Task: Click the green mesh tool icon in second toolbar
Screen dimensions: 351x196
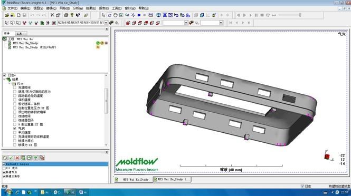Action: pos(42,23)
